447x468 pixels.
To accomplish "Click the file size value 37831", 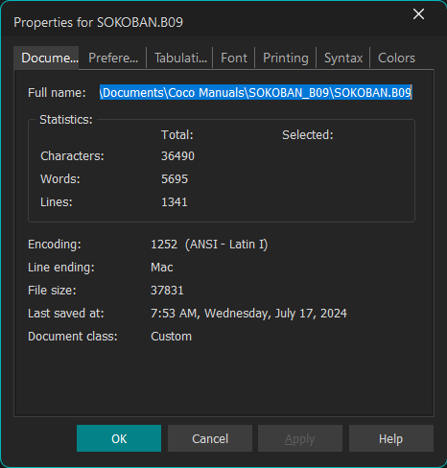I will (x=167, y=291).
